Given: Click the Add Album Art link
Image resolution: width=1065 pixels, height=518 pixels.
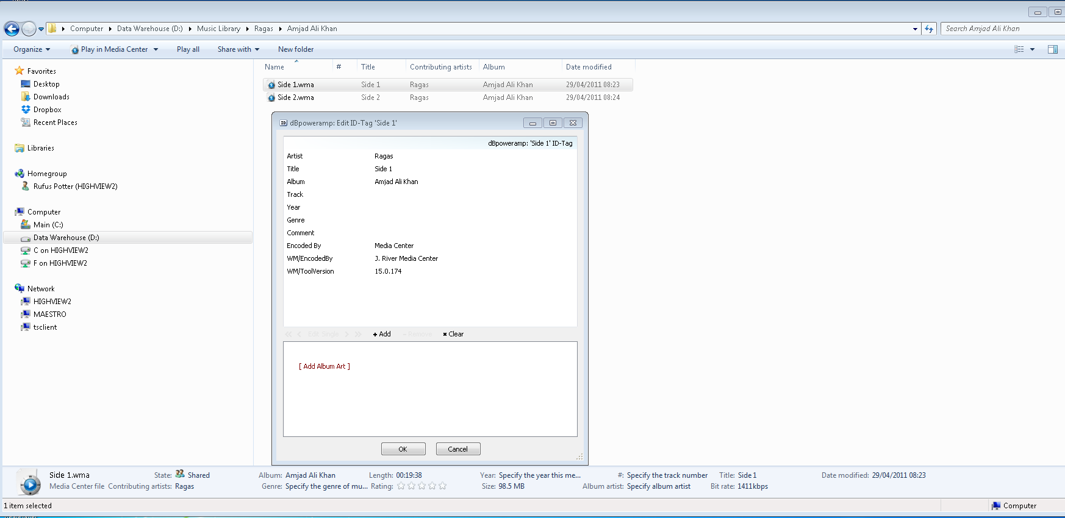Looking at the screenshot, I should tap(325, 366).
